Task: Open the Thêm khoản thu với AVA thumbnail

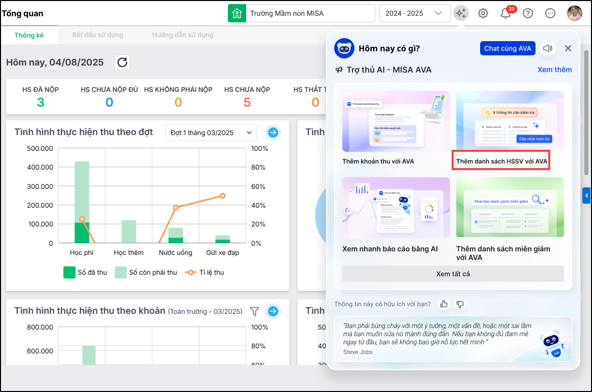Action: tap(396, 122)
